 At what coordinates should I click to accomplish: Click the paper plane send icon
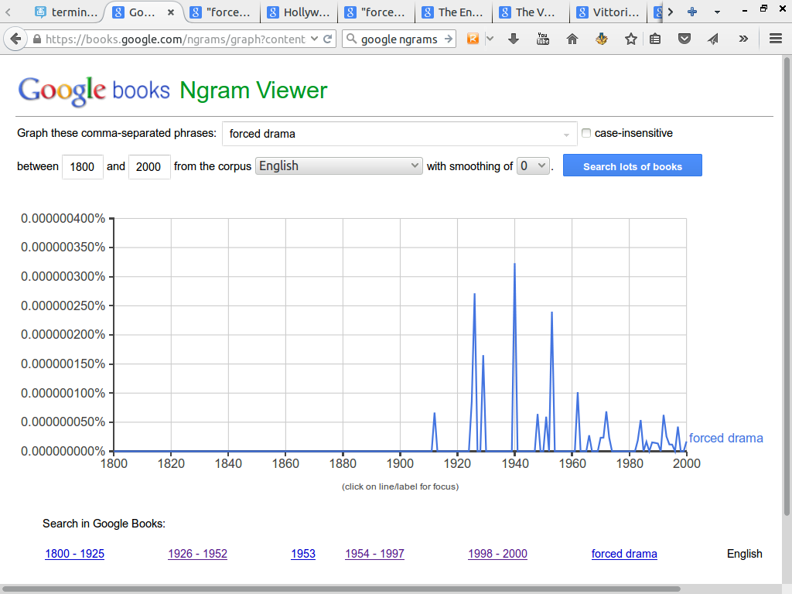pos(713,39)
